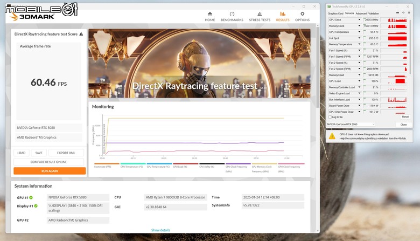Open the Fan 1 Speed (%) dropdown
Screen dimensions: 420x241
359,51
